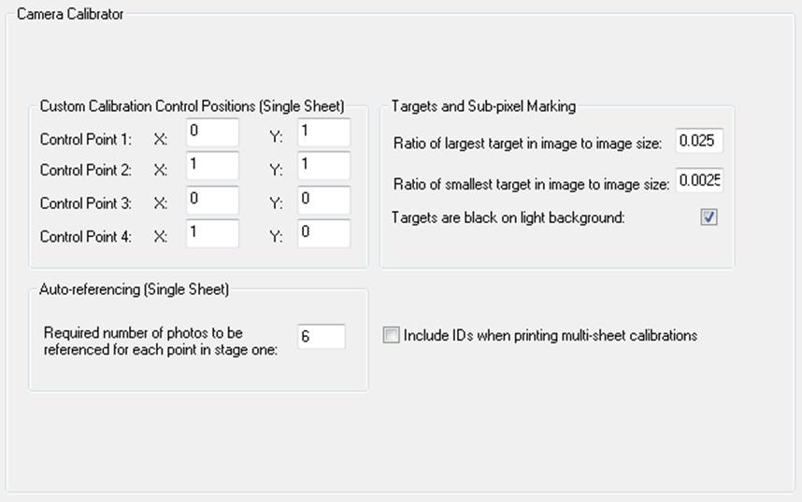Click Custom Calibration Control Positions group header
The image size is (802, 502).
click(192, 106)
